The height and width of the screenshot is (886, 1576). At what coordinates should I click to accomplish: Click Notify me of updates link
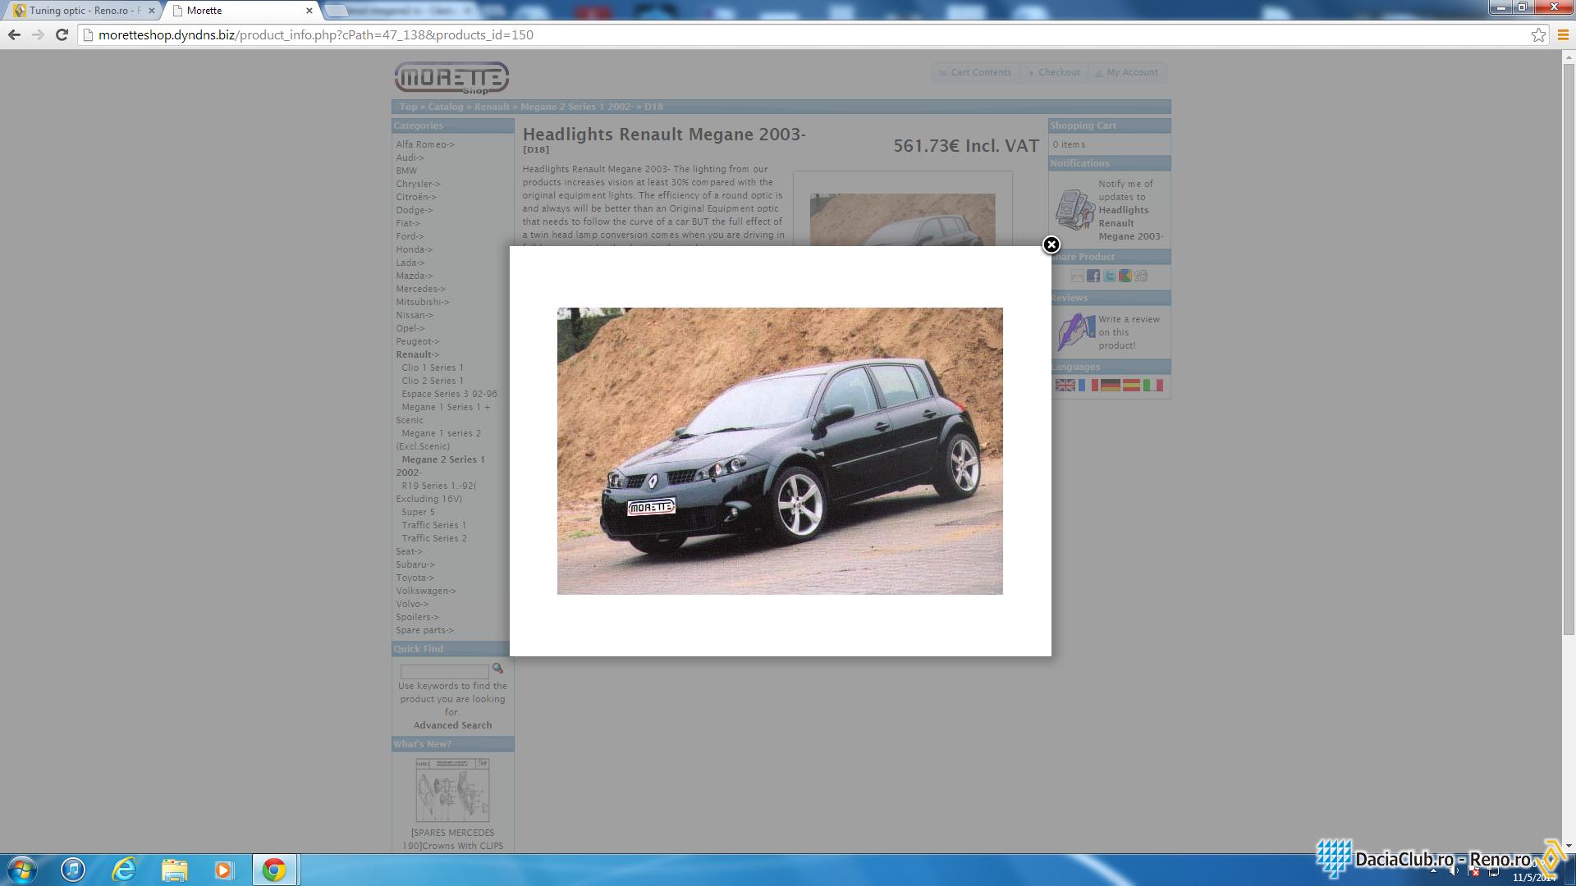[x=1131, y=210]
